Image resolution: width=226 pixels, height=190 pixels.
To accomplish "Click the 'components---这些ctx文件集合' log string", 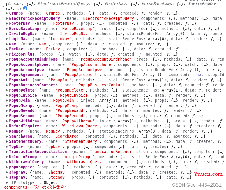I will (x=34, y=187).
